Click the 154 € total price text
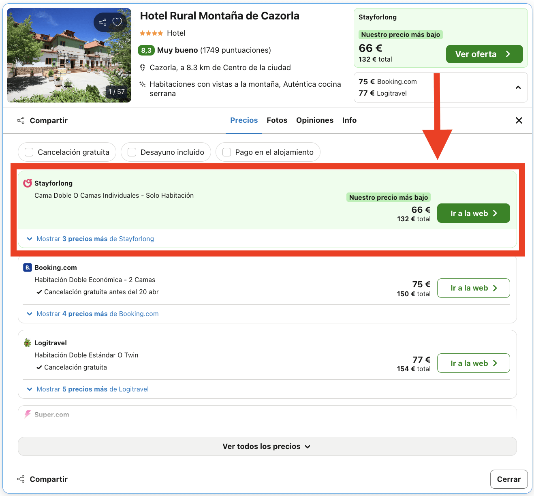The height and width of the screenshot is (496, 534). [414, 369]
